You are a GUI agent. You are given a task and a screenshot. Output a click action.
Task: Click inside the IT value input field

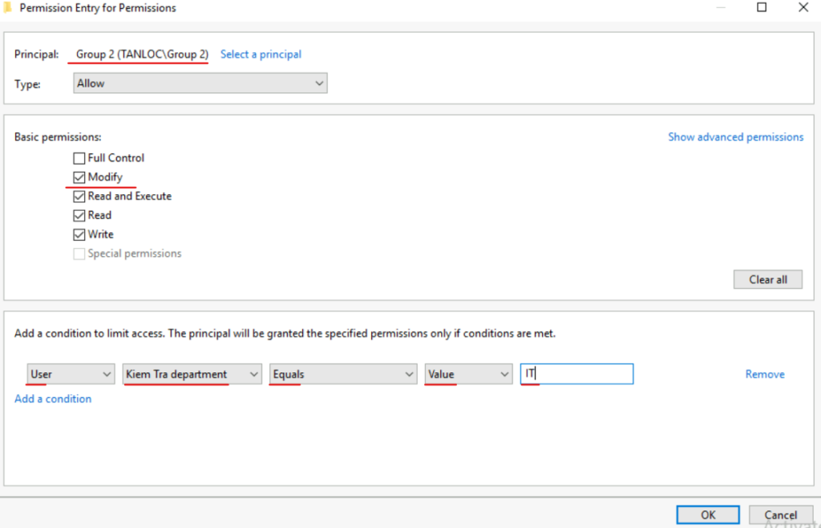point(576,374)
